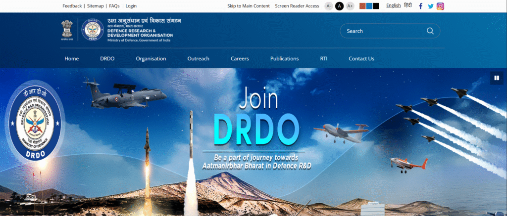Click the Ministry of Defence subtitle in header
This screenshot has height=216, width=507.
139,40
